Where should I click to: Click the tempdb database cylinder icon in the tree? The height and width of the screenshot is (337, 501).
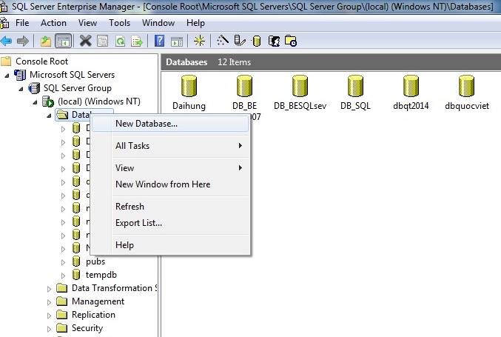coord(76,275)
